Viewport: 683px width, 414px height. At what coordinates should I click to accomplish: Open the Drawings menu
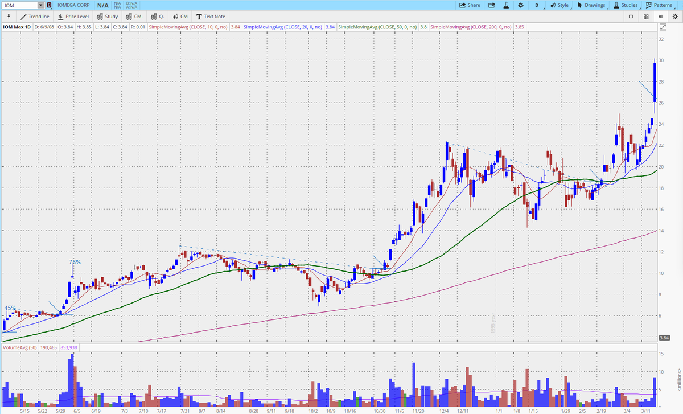(592, 5)
